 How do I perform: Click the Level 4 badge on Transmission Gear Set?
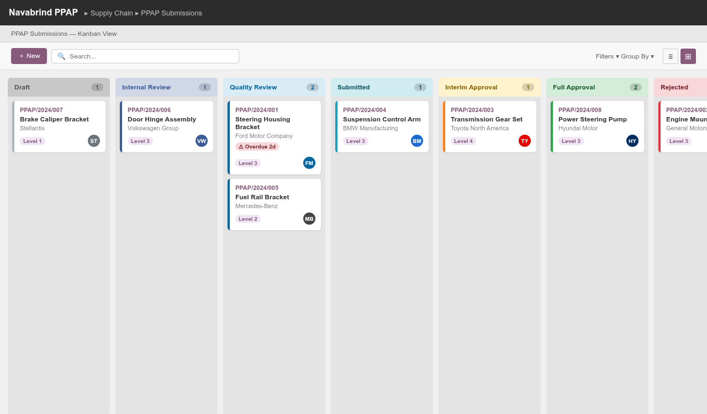463,141
